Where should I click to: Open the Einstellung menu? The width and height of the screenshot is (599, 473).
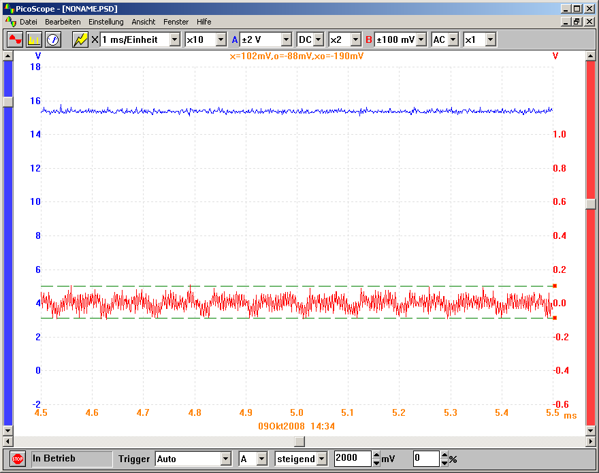pyautogui.click(x=106, y=22)
